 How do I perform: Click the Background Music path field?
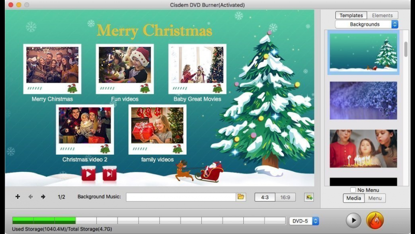coord(181,197)
